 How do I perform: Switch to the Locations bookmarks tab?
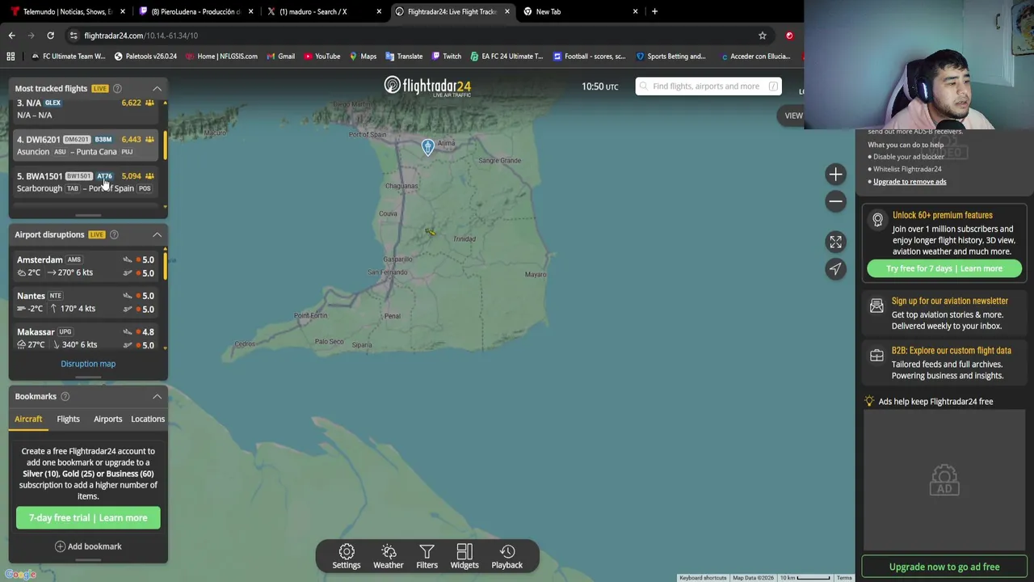(x=148, y=419)
